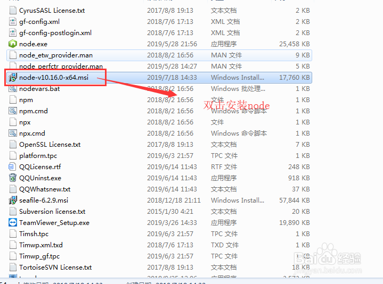
Task: Select file name CyrusSASL License.txt
Action: tap(52, 11)
